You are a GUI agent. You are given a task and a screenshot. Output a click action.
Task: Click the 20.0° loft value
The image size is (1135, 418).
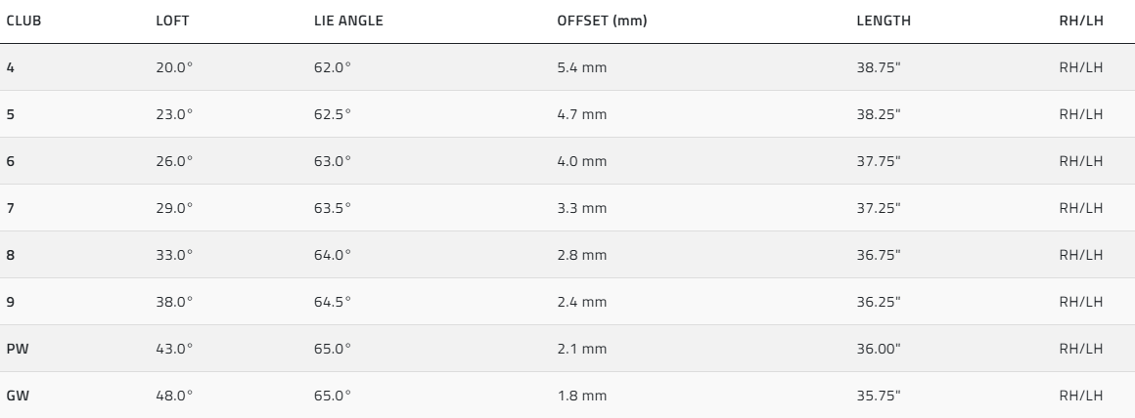pyautogui.click(x=174, y=67)
